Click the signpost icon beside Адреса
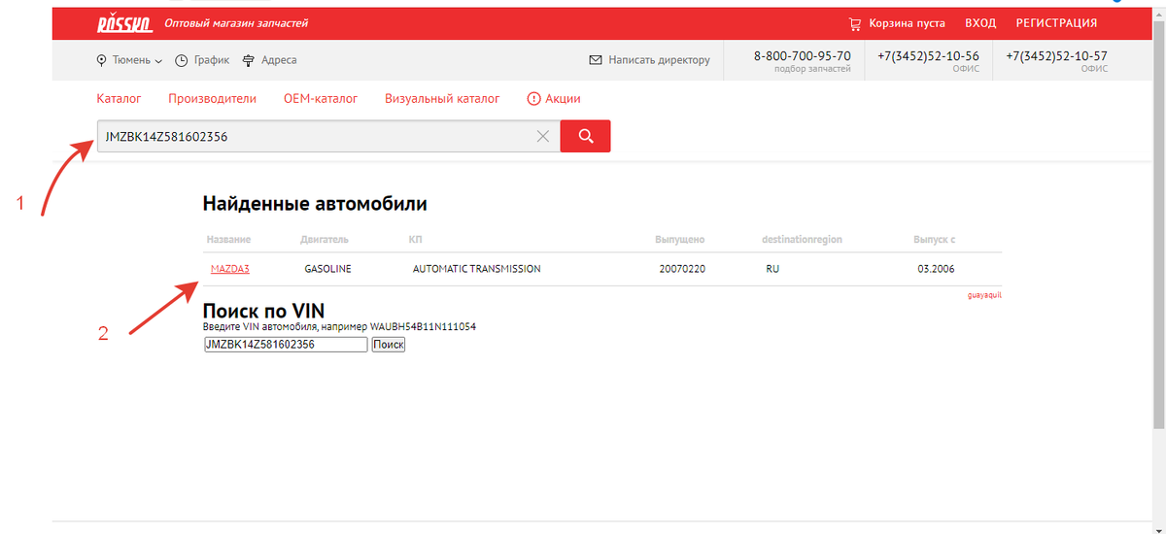This screenshot has width=1166, height=534. click(x=249, y=60)
